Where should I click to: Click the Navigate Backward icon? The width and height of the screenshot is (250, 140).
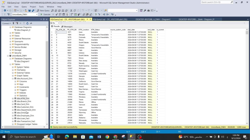coord(5,10)
